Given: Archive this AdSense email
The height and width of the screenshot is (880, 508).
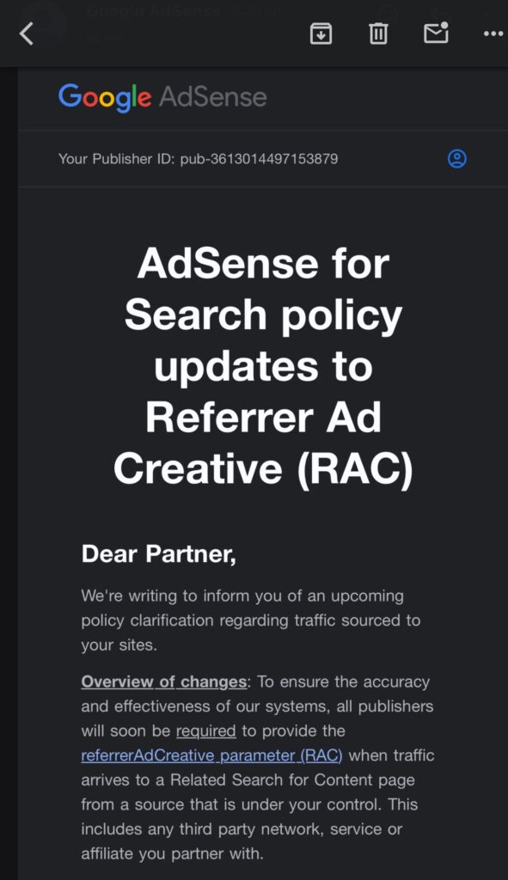Looking at the screenshot, I should [321, 34].
